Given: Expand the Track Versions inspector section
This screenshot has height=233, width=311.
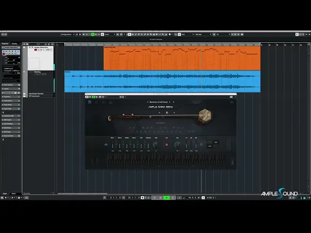Looking at the screenshot, I should [11, 85].
